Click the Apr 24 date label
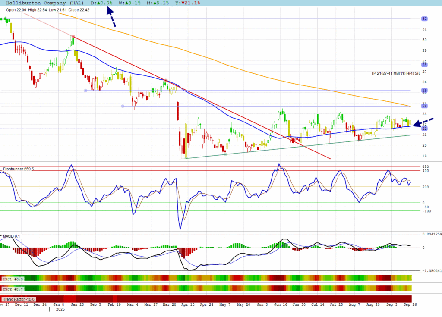 [207, 304]
